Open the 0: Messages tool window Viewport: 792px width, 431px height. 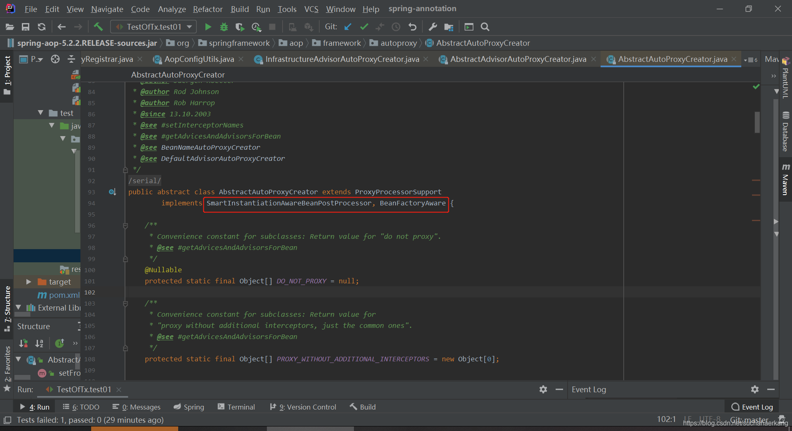(x=137, y=407)
